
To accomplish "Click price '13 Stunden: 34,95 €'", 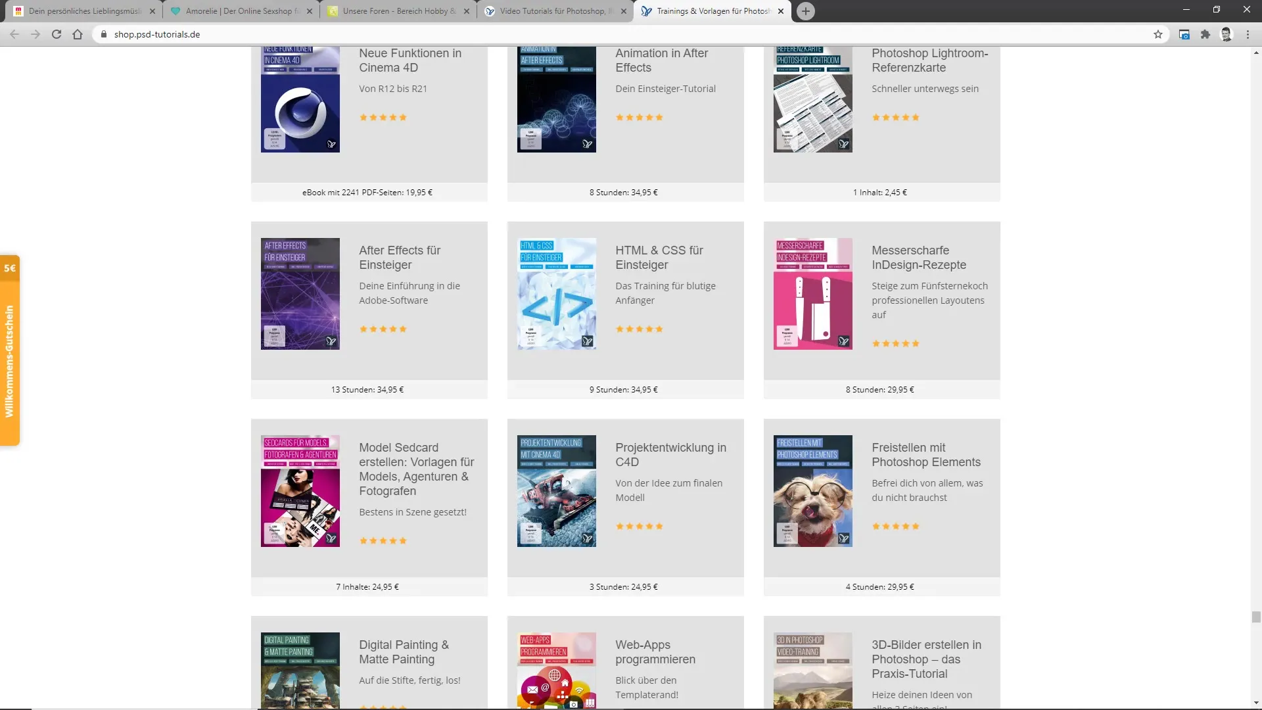I will pyautogui.click(x=367, y=390).
